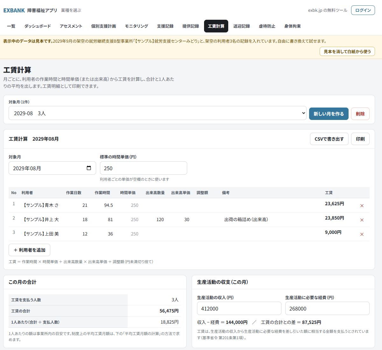Click the 印刷 button
This screenshot has width=382, height=350.
[x=360, y=139]
